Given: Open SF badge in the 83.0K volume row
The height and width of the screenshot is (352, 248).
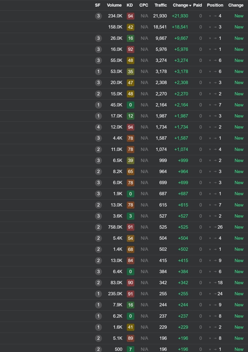Looking at the screenshot, I should point(98,283).
